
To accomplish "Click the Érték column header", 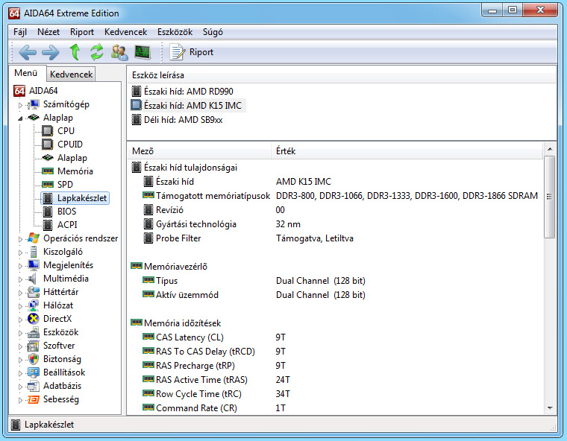I will (x=286, y=150).
